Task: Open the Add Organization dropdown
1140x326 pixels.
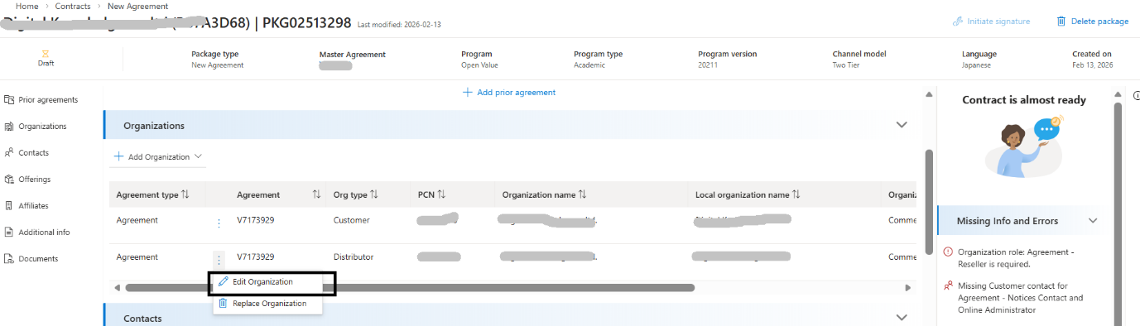Action: pos(158,156)
